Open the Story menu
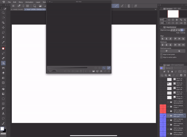The image size is (187, 137). coord(21,2)
